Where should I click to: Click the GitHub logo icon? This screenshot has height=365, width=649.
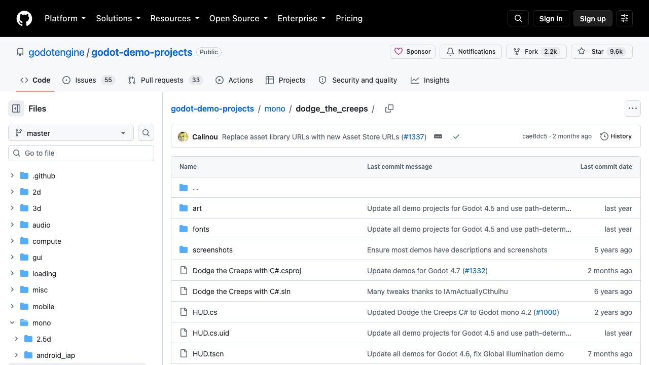[24, 18]
